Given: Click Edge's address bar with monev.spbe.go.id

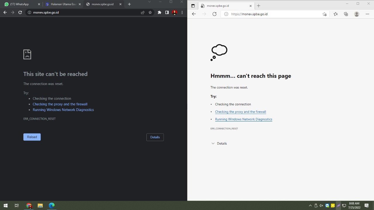Looking at the screenshot, I should (x=275, y=14).
